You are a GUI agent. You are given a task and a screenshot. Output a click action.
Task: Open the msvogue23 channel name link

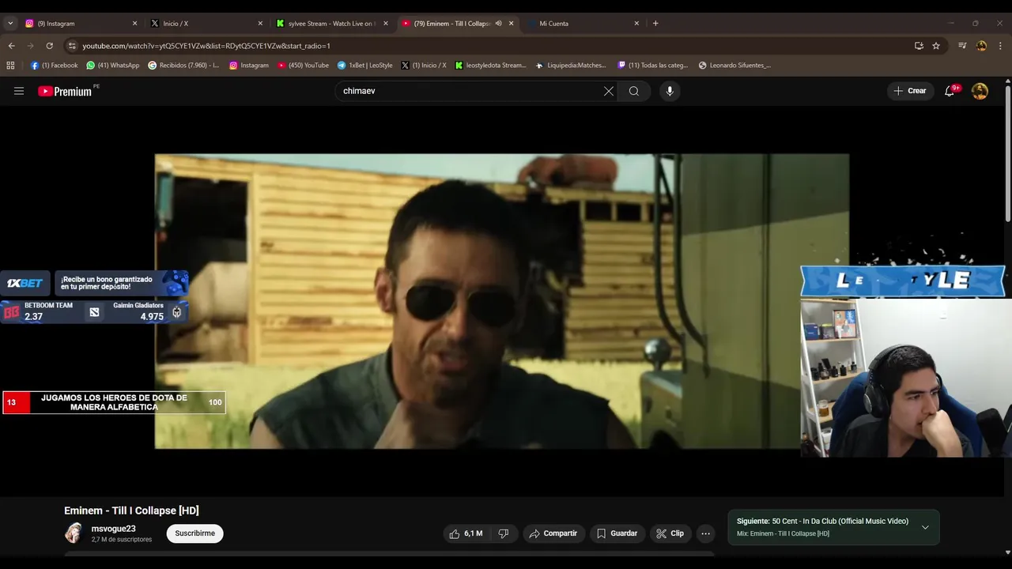(114, 529)
